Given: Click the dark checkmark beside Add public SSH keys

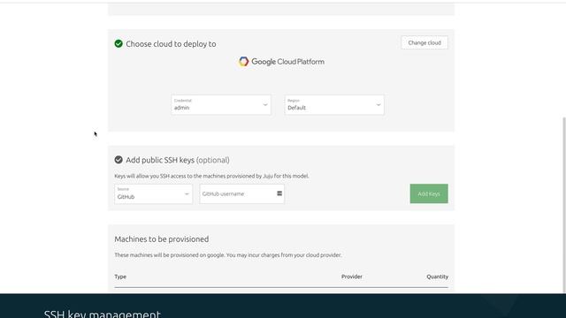Looking at the screenshot, I should tap(119, 160).
